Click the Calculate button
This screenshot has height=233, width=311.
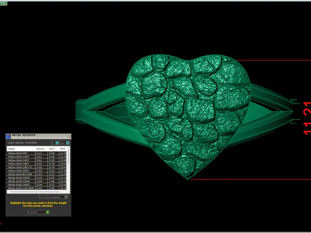click(38, 212)
